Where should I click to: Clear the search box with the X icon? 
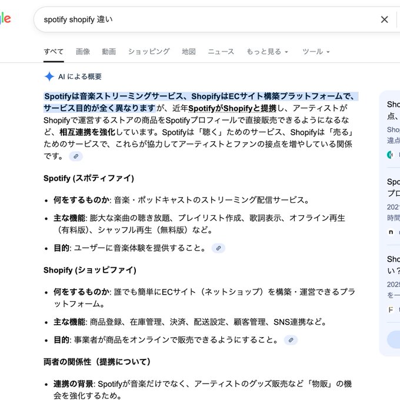click(x=384, y=19)
